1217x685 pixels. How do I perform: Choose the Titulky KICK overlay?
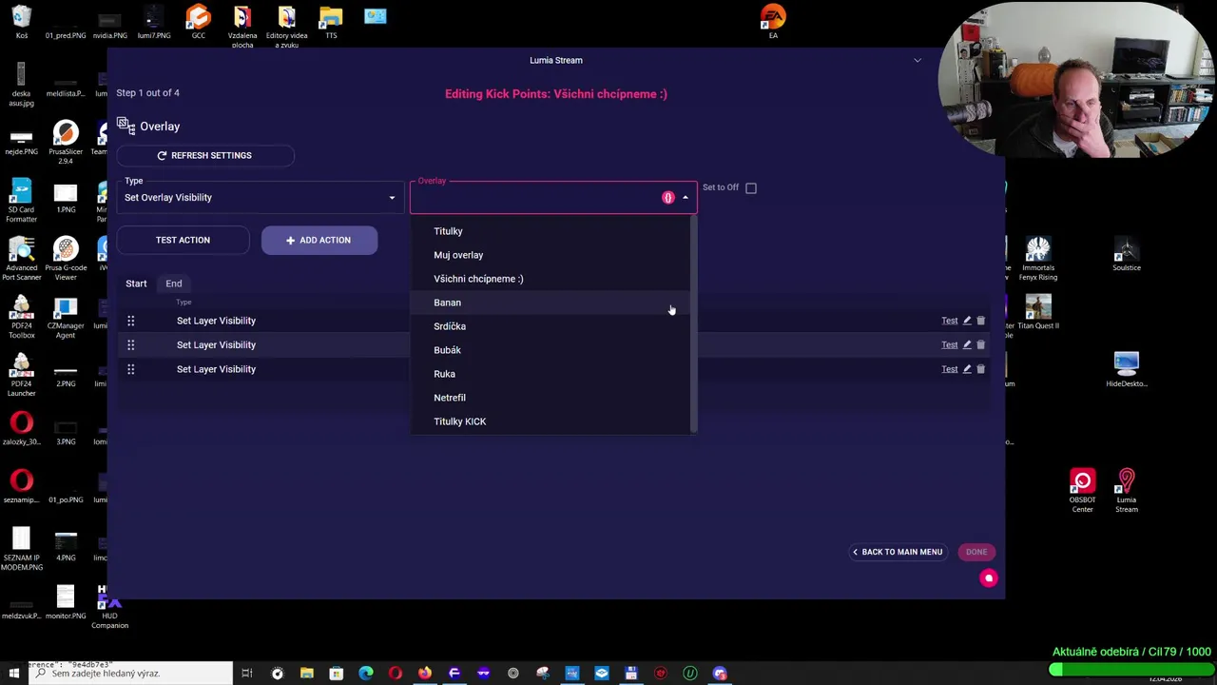click(552, 421)
